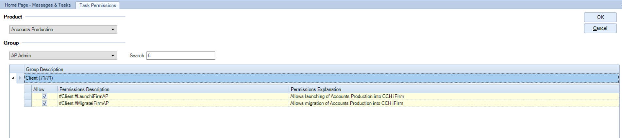Screen dimensions: 622x138
Task: Uncheck Allow for #Client #MigrateiFirmAP
Action: 45,103
